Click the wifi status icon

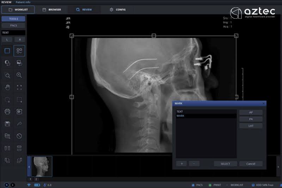pyautogui.click(x=29, y=185)
